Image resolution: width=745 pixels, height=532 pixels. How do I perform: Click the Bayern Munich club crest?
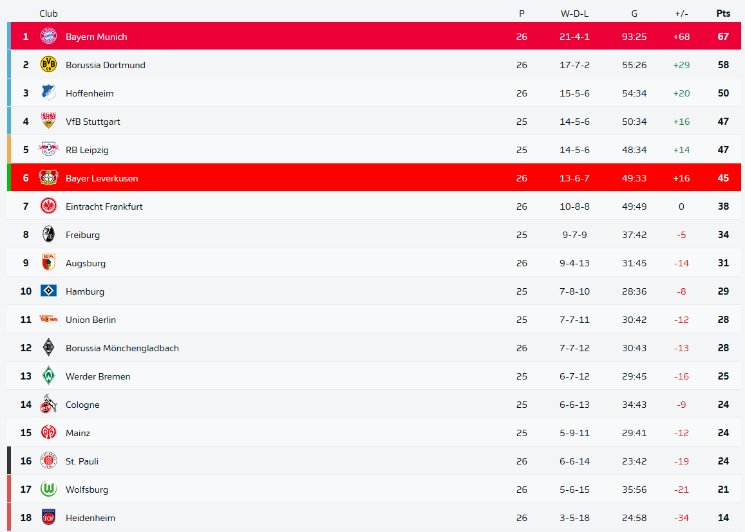coord(48,37)
